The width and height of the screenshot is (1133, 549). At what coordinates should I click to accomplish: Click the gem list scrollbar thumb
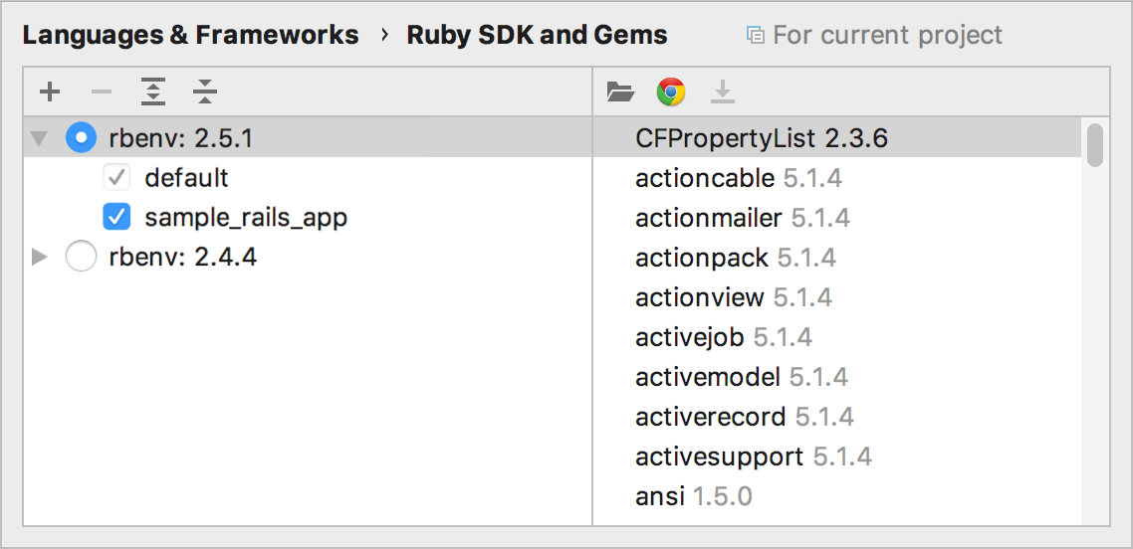(x=1095, y=144)
